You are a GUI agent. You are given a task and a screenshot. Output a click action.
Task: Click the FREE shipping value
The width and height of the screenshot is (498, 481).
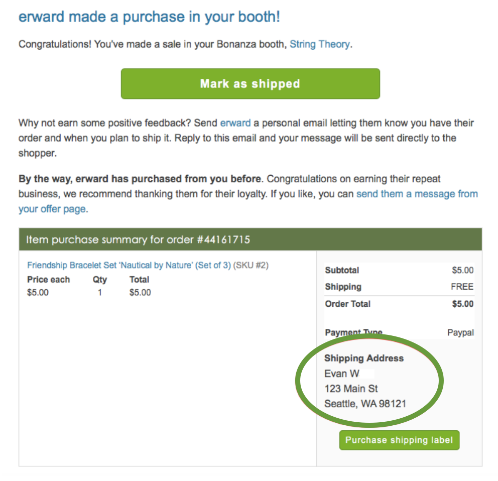click(462, 287)
